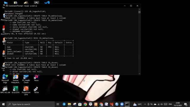Open the clock showing 23:08 13/12/2022
The width and height of the screenshot is (190, 107).
(x=178, y=104)
